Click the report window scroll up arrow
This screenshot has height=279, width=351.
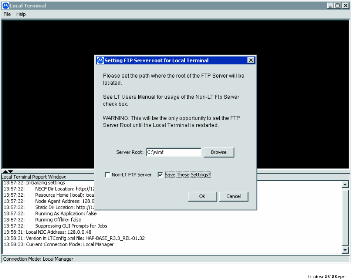pyautogui.click(x=345, y=185)
